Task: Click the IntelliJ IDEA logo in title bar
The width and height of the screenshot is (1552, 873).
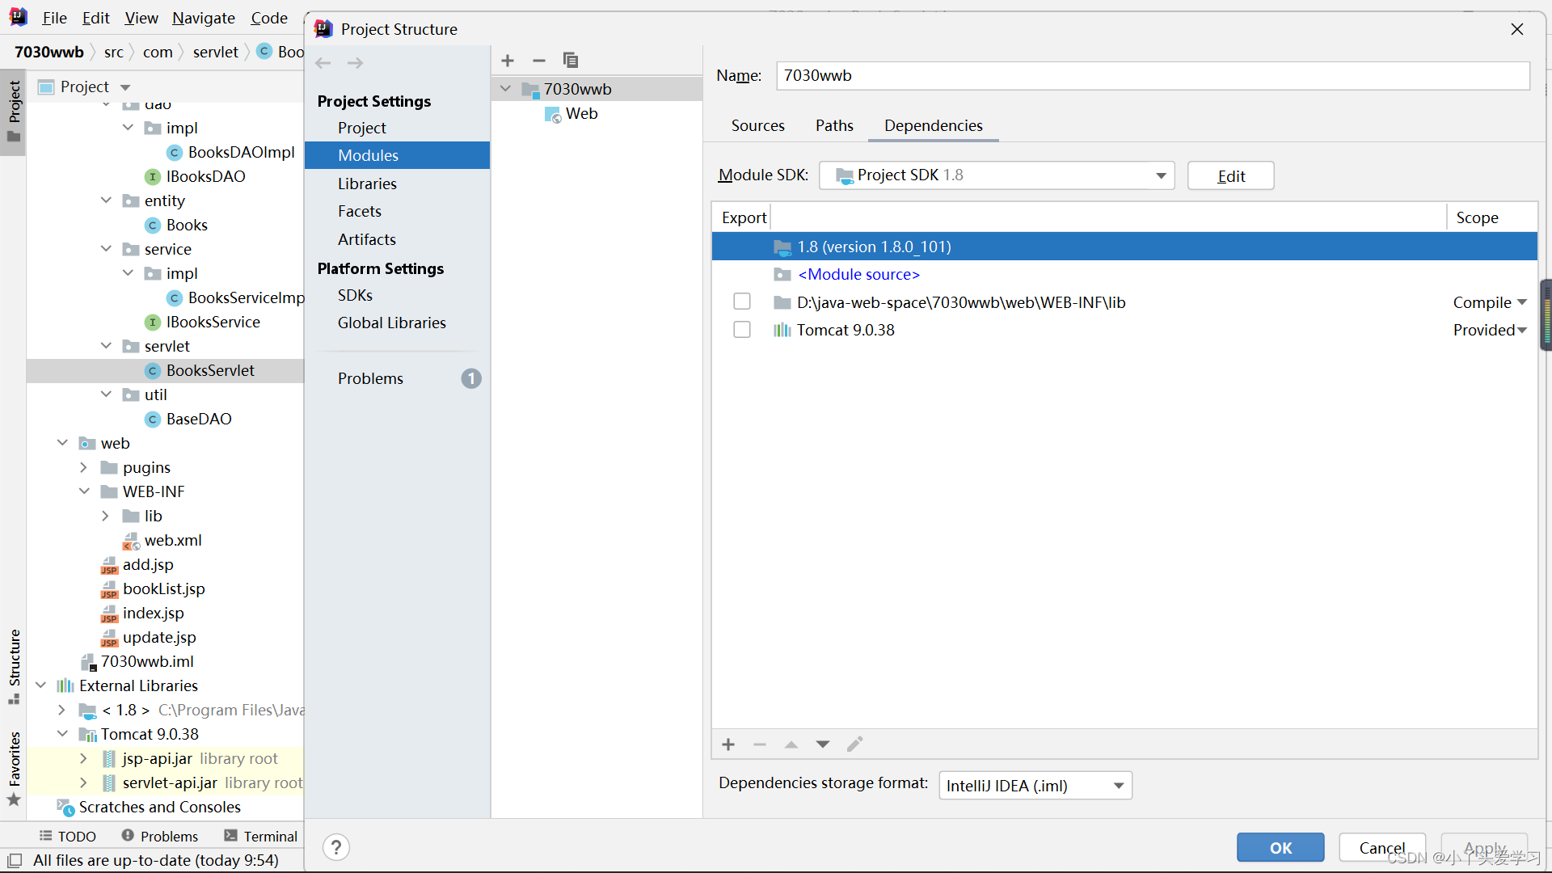Action: [x=18, y=17]
